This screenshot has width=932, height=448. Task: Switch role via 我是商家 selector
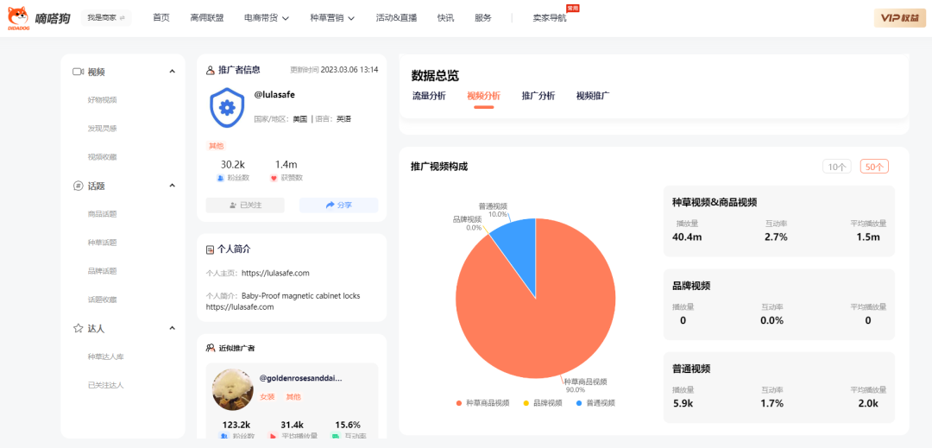point(106,18)
